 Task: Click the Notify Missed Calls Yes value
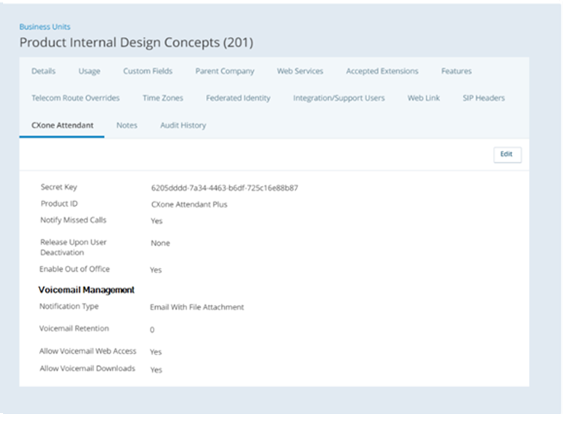click(x=157, y=221)
